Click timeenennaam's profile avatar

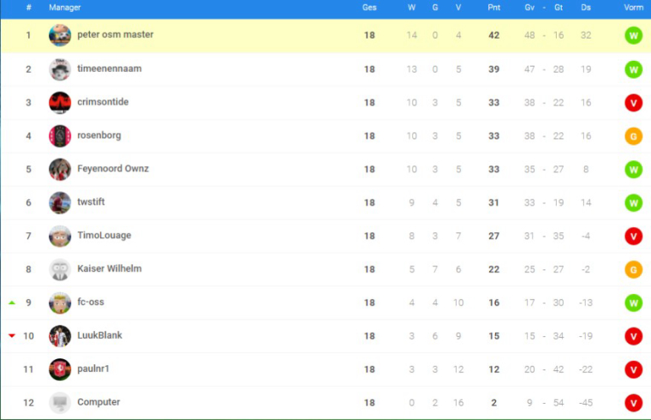tap(60, 69)
